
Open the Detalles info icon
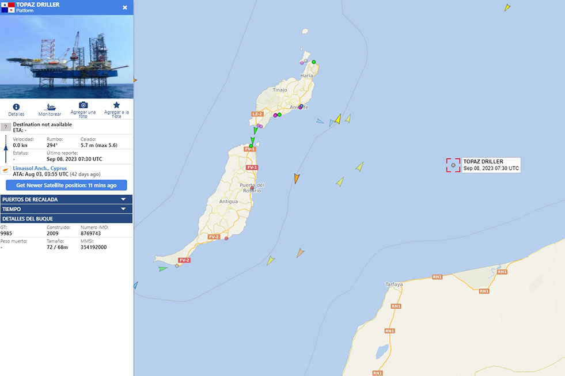coord(16,107)
